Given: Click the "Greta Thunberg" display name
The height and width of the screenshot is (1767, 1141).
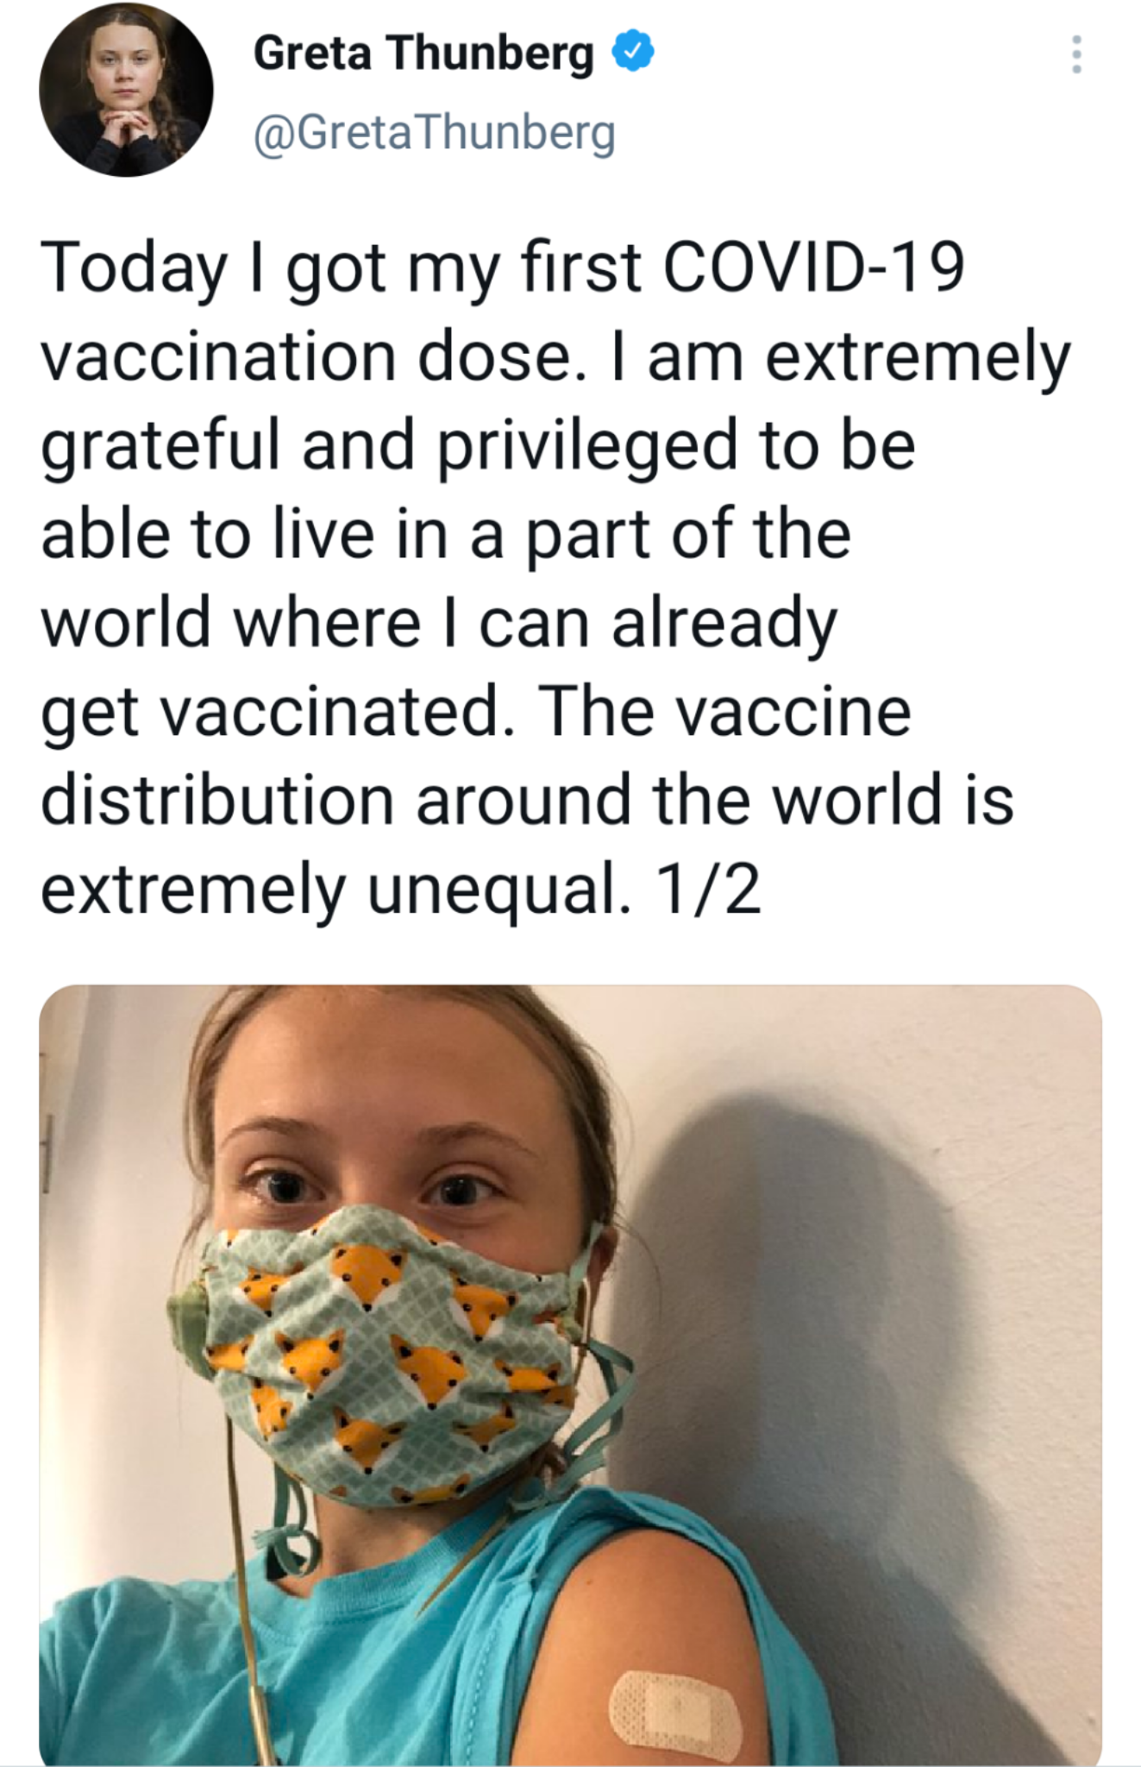Looking at the screenshot, I should click(x=423, y=53).
